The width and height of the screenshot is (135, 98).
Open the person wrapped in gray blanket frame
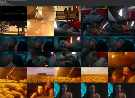(94, 13)
